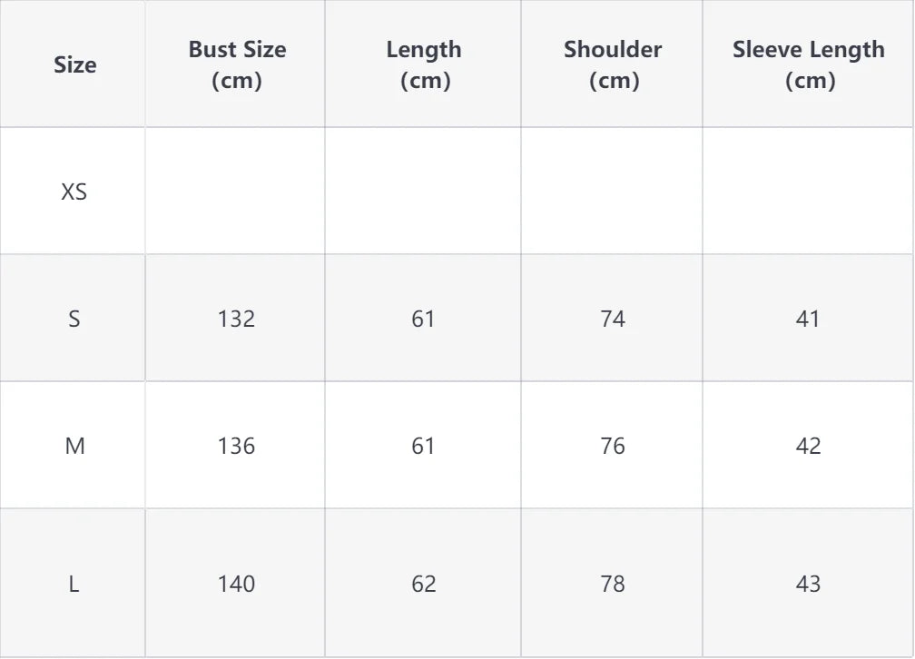Select the XS size row label
915x659 pixels.
click(x=74, y=192)
